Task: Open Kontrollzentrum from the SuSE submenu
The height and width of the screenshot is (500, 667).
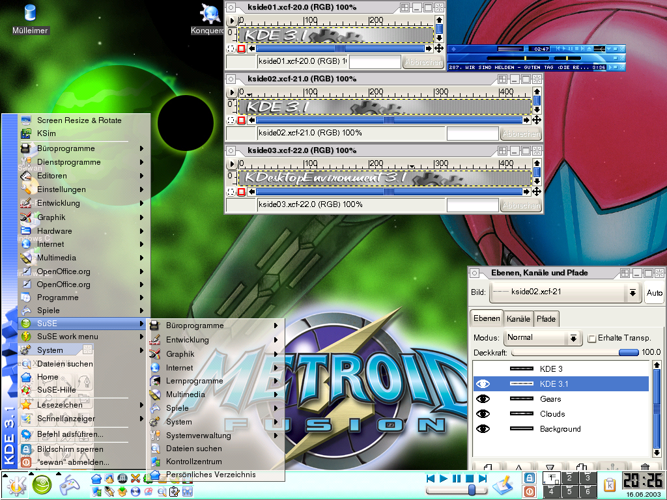Action: tap(215, 462)
